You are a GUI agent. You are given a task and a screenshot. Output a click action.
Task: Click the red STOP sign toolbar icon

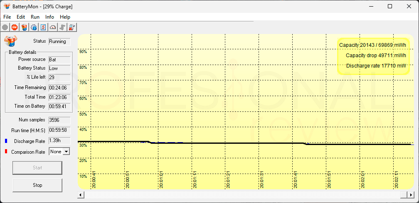(x=15, y=27)
